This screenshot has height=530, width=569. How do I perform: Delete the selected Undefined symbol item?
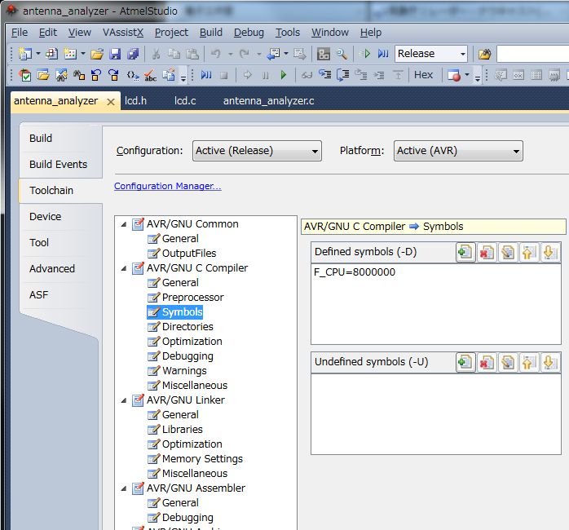coord(487,362)
